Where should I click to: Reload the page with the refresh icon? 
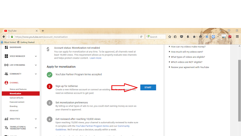(141, 37)
